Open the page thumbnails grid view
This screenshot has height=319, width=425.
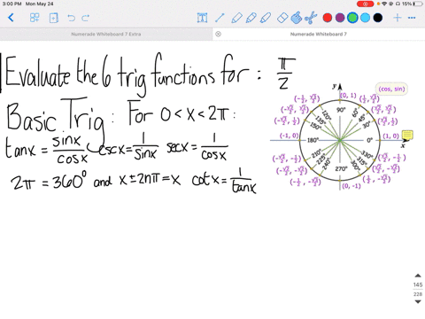(x=35, y=18)
